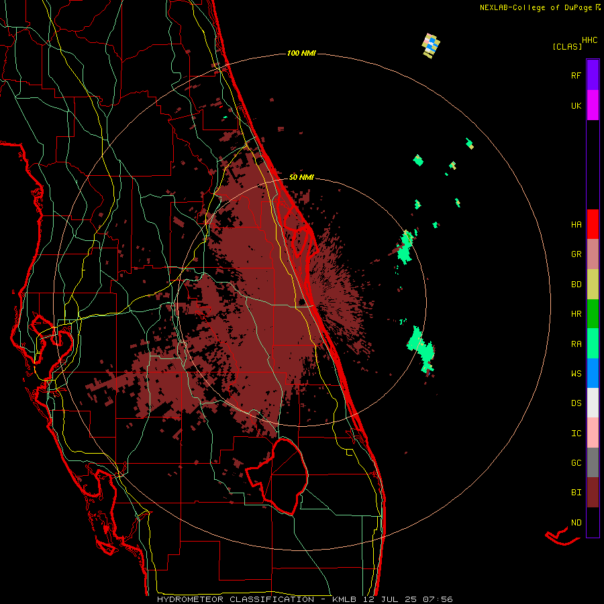Click the 'DS' legend label
This screenshot has height=604, width=604.
[576, 403]
